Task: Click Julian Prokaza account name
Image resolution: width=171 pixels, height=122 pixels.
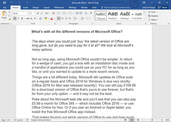Action: click(149, 8)
